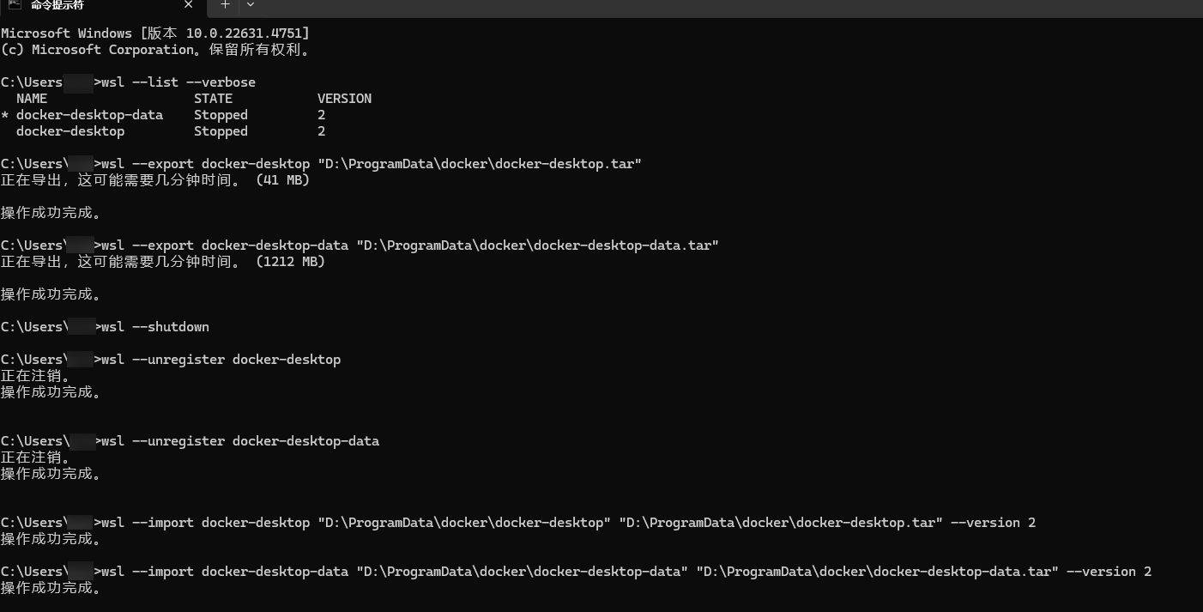1203x612 pixels.
Task: Click the "(1212 MB)" export size text
Action: [x=290, y=262]
